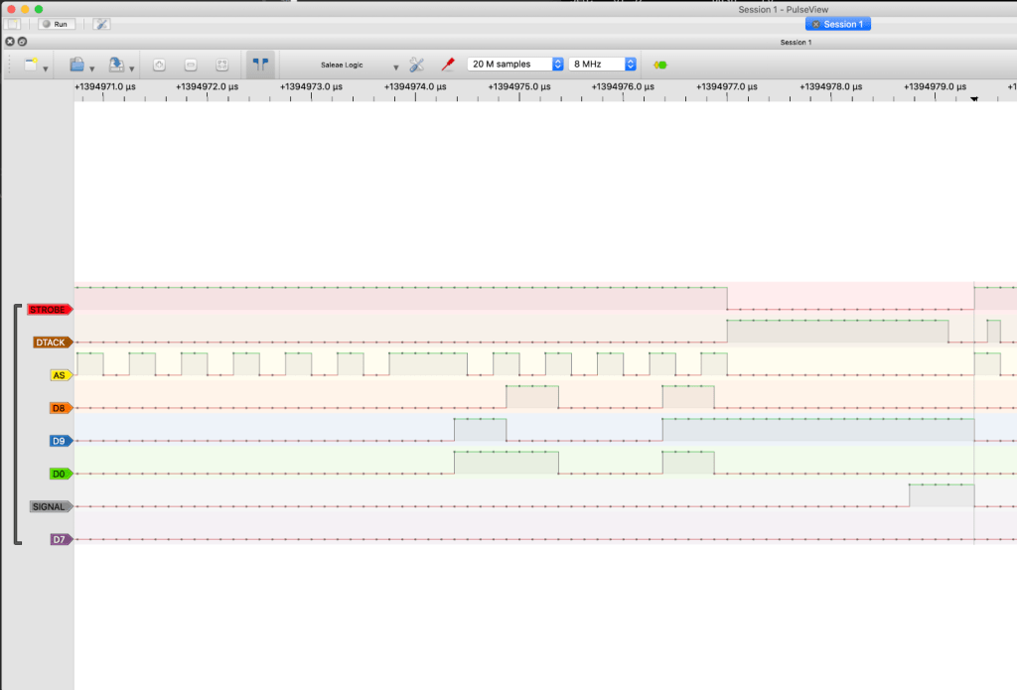Viewport: 1017px width, 690px height.
Task: Click the yellow AS channel label
Action: click(x=60, y=375)
